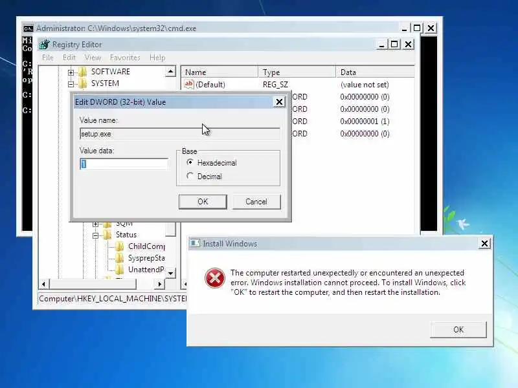Collapse the Status tree node

(95, 235)
